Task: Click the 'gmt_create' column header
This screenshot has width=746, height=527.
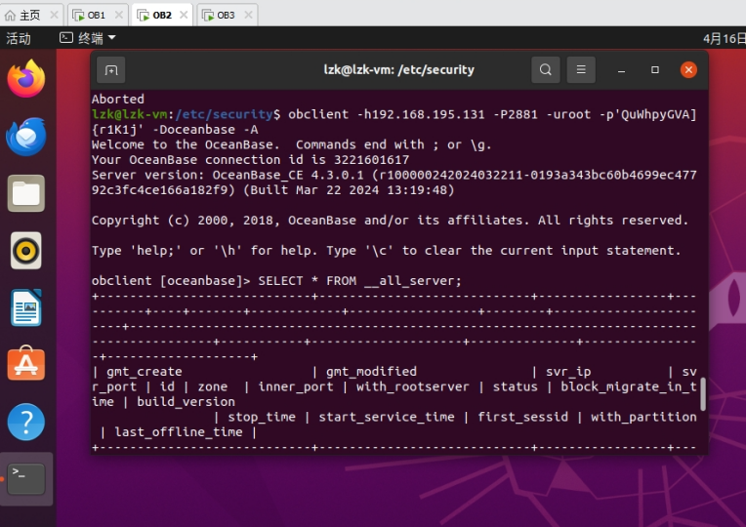Action: 145,372
